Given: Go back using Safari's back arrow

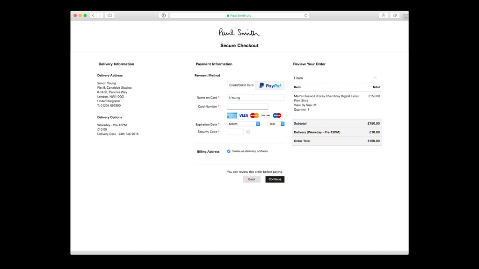Looking at the screenshot, I should coord(93,15).
